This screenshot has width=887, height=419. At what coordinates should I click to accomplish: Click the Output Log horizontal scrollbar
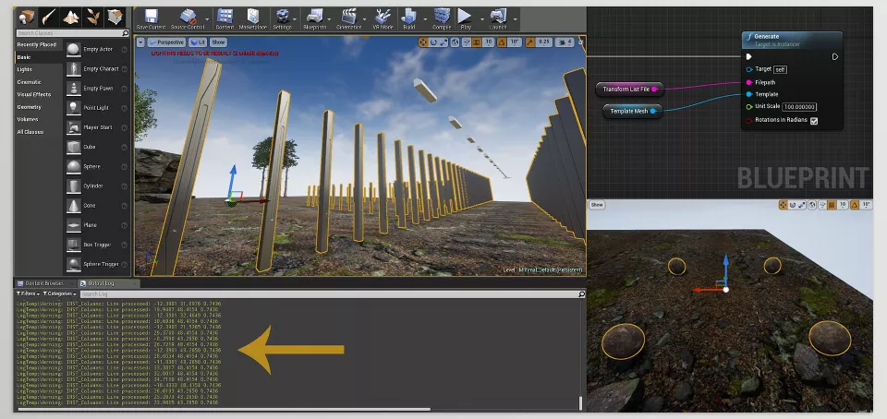click(x=224, y=410)
